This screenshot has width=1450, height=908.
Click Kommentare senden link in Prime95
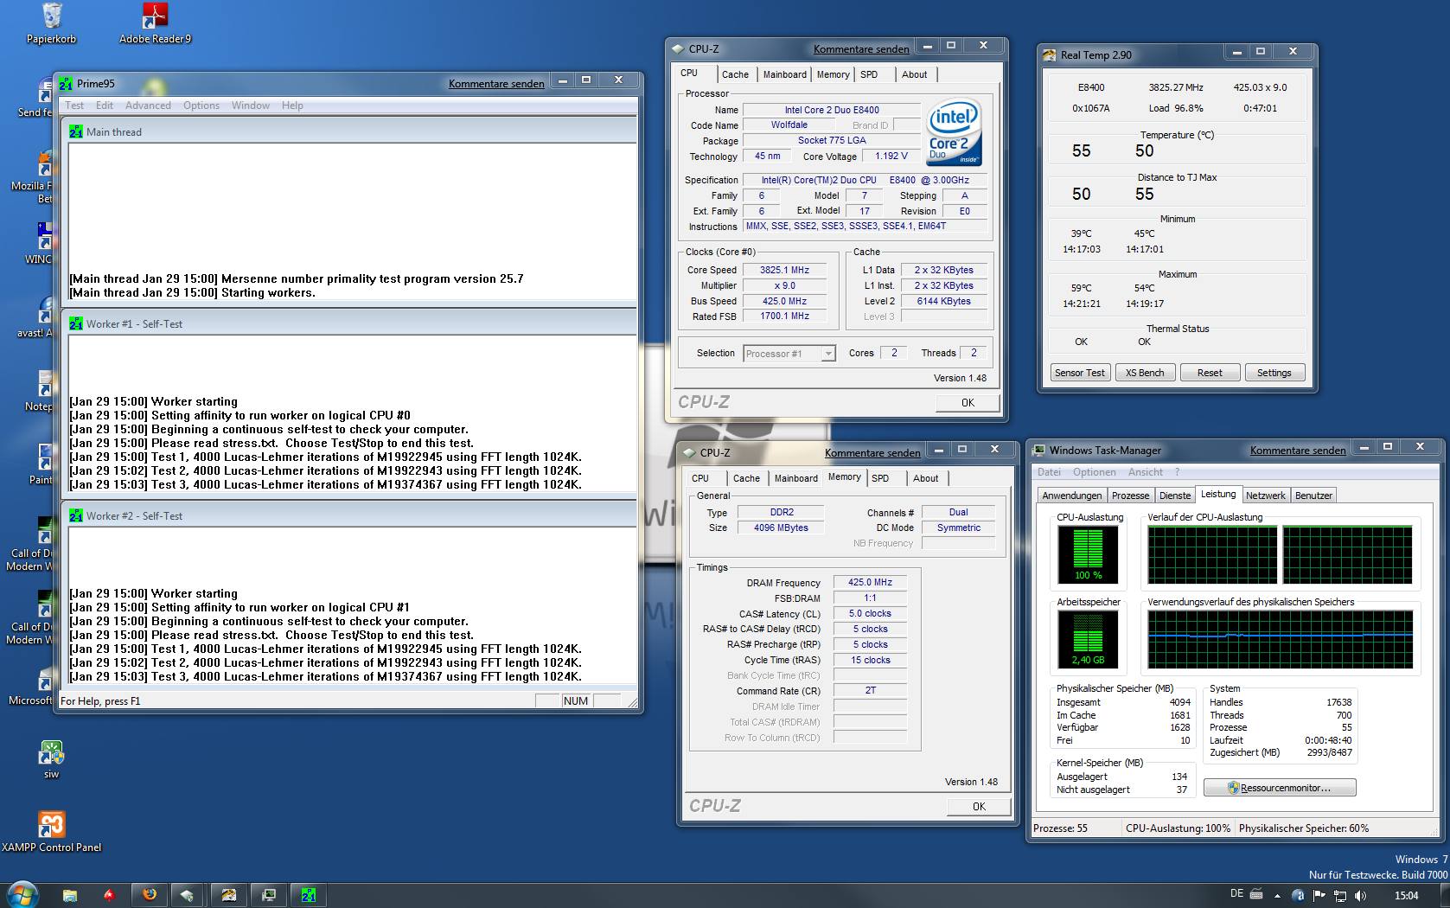(496, 84)
